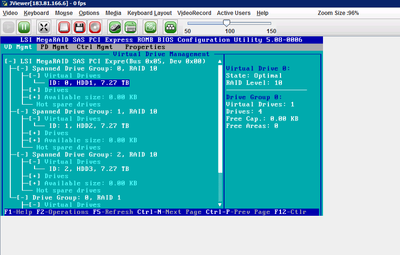Select virtual drive ID: 1, HDD2

(89, 126)
